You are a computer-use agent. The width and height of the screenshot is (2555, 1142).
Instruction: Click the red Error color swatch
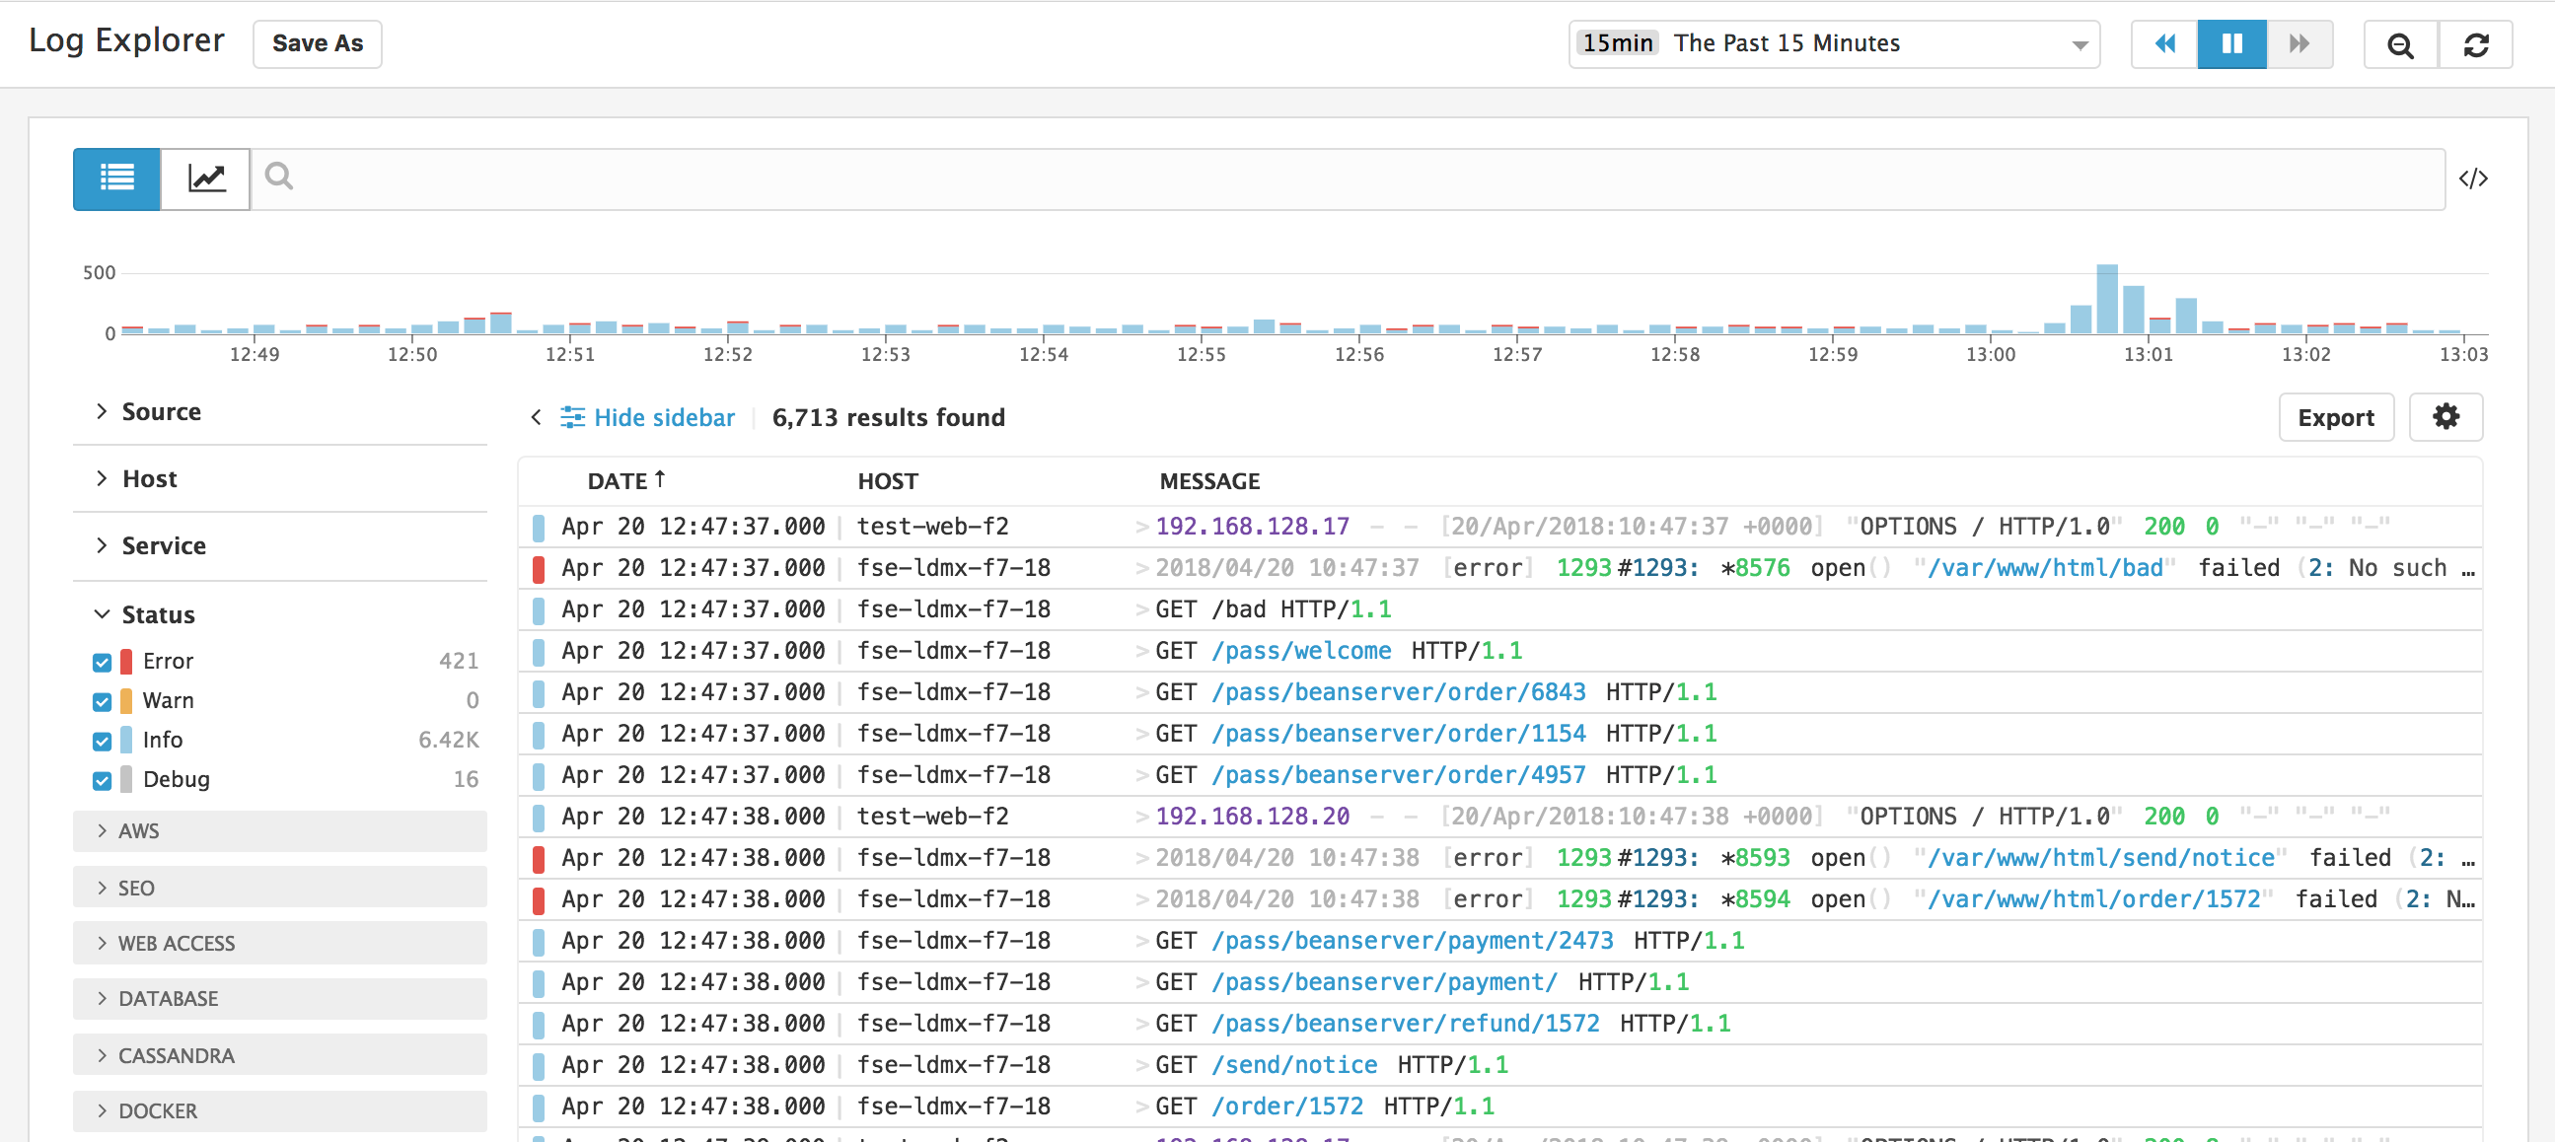click(124, 660)
